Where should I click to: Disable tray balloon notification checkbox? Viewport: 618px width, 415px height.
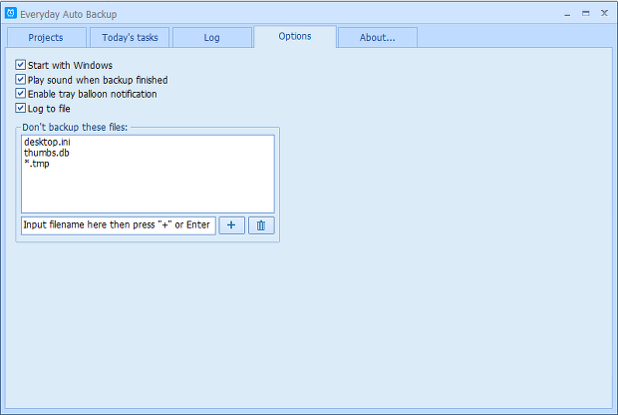[21, 94]
